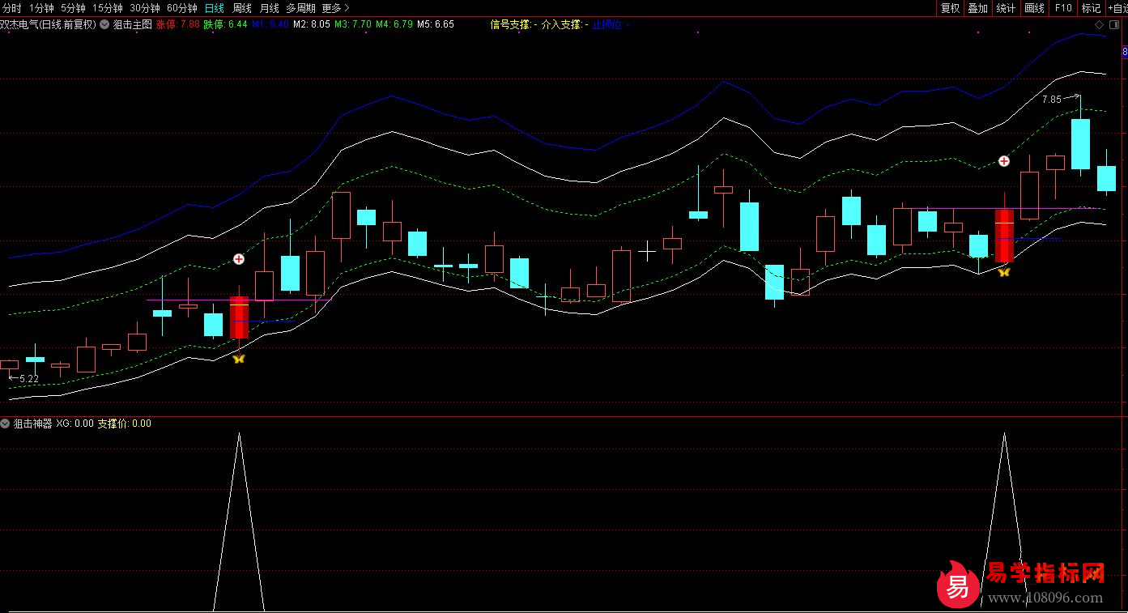Click the 7.85 high price label
The width and height of the screenshot is (1128, 613).
1051,100
